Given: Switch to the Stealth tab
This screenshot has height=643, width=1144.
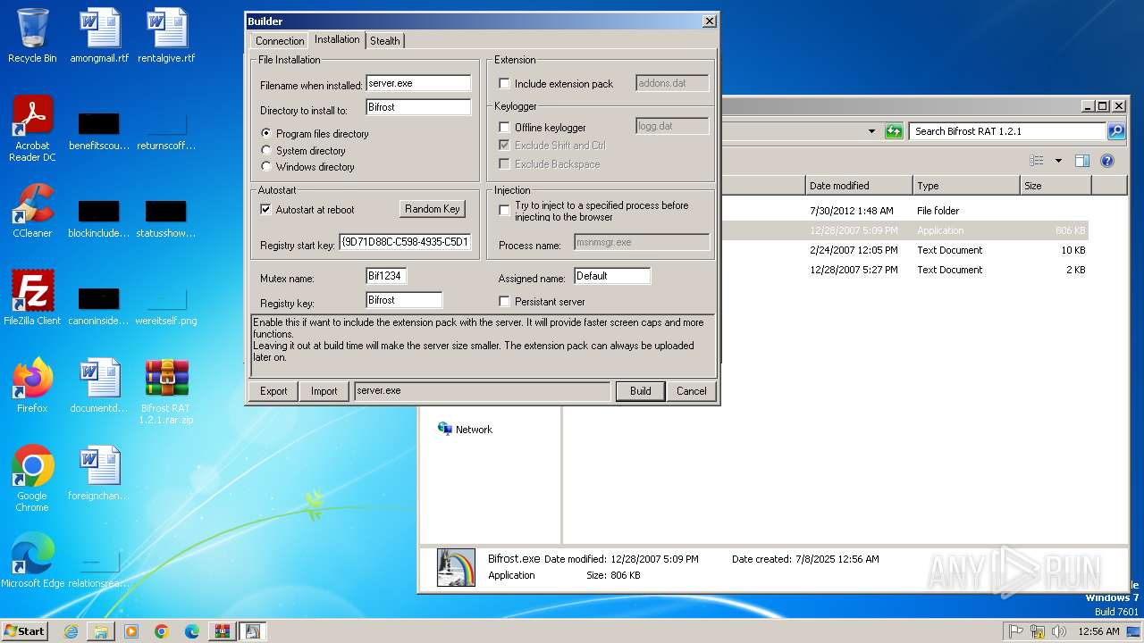Looking at the screenshot, I should (385, 41).
